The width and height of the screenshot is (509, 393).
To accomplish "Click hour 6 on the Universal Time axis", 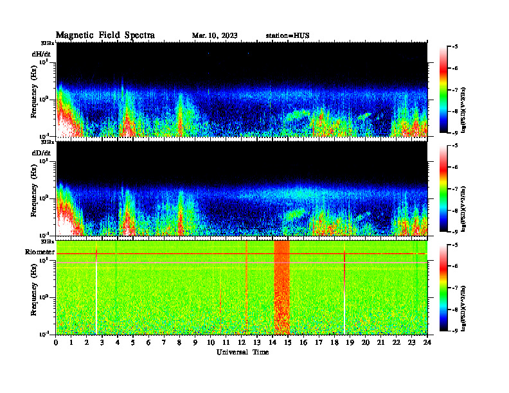I will (148, 343).
